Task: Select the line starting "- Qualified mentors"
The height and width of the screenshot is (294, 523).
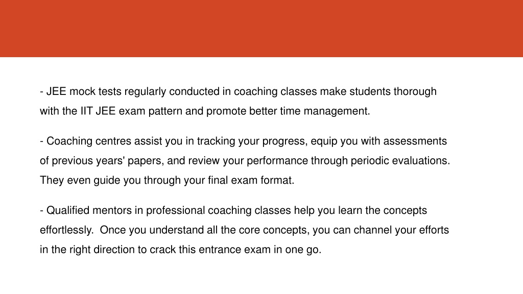Action: pyautogui.click(x=233, y=211)
